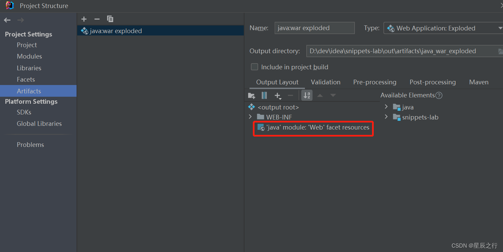Open SDKs platform settings
503x252 pixels.
pos(24,112)
